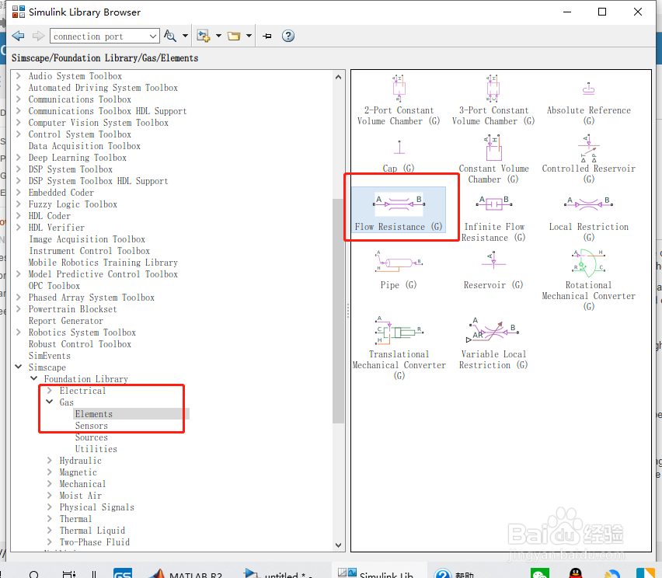662x578 pixels.
Task: Expand the Hydraulic tree node
Action: 50,460
